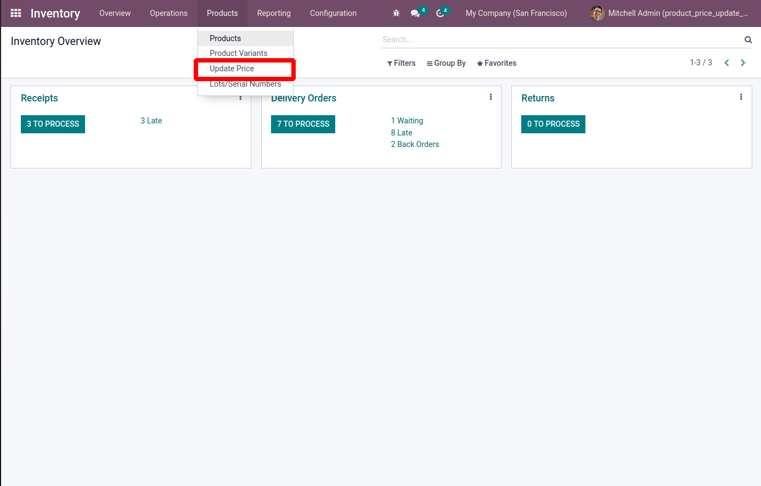Open the 3 Late receipts link
Image resolution: width=761 pixels, height=486 pixels.
point(151,121)
